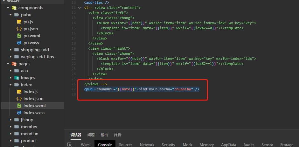Click the JSON braces icon beside pu.json
The height and width of the screenshot is (147, 299).
[x=19, y=29]
